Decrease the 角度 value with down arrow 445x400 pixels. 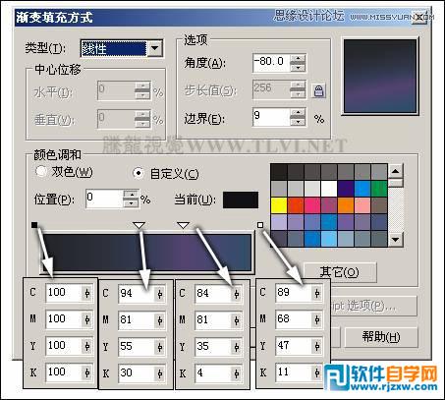point(298,67)
